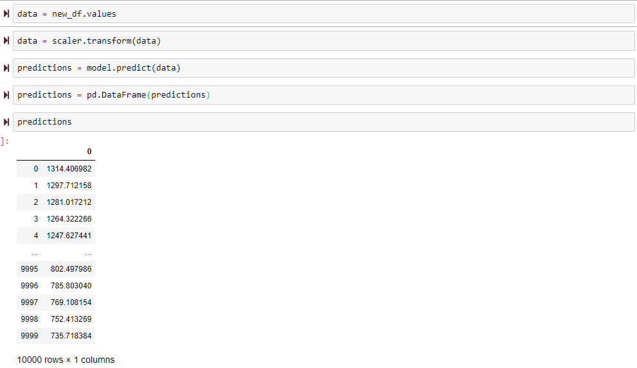Run the model.predict(data) cell

tap(6, 68)
